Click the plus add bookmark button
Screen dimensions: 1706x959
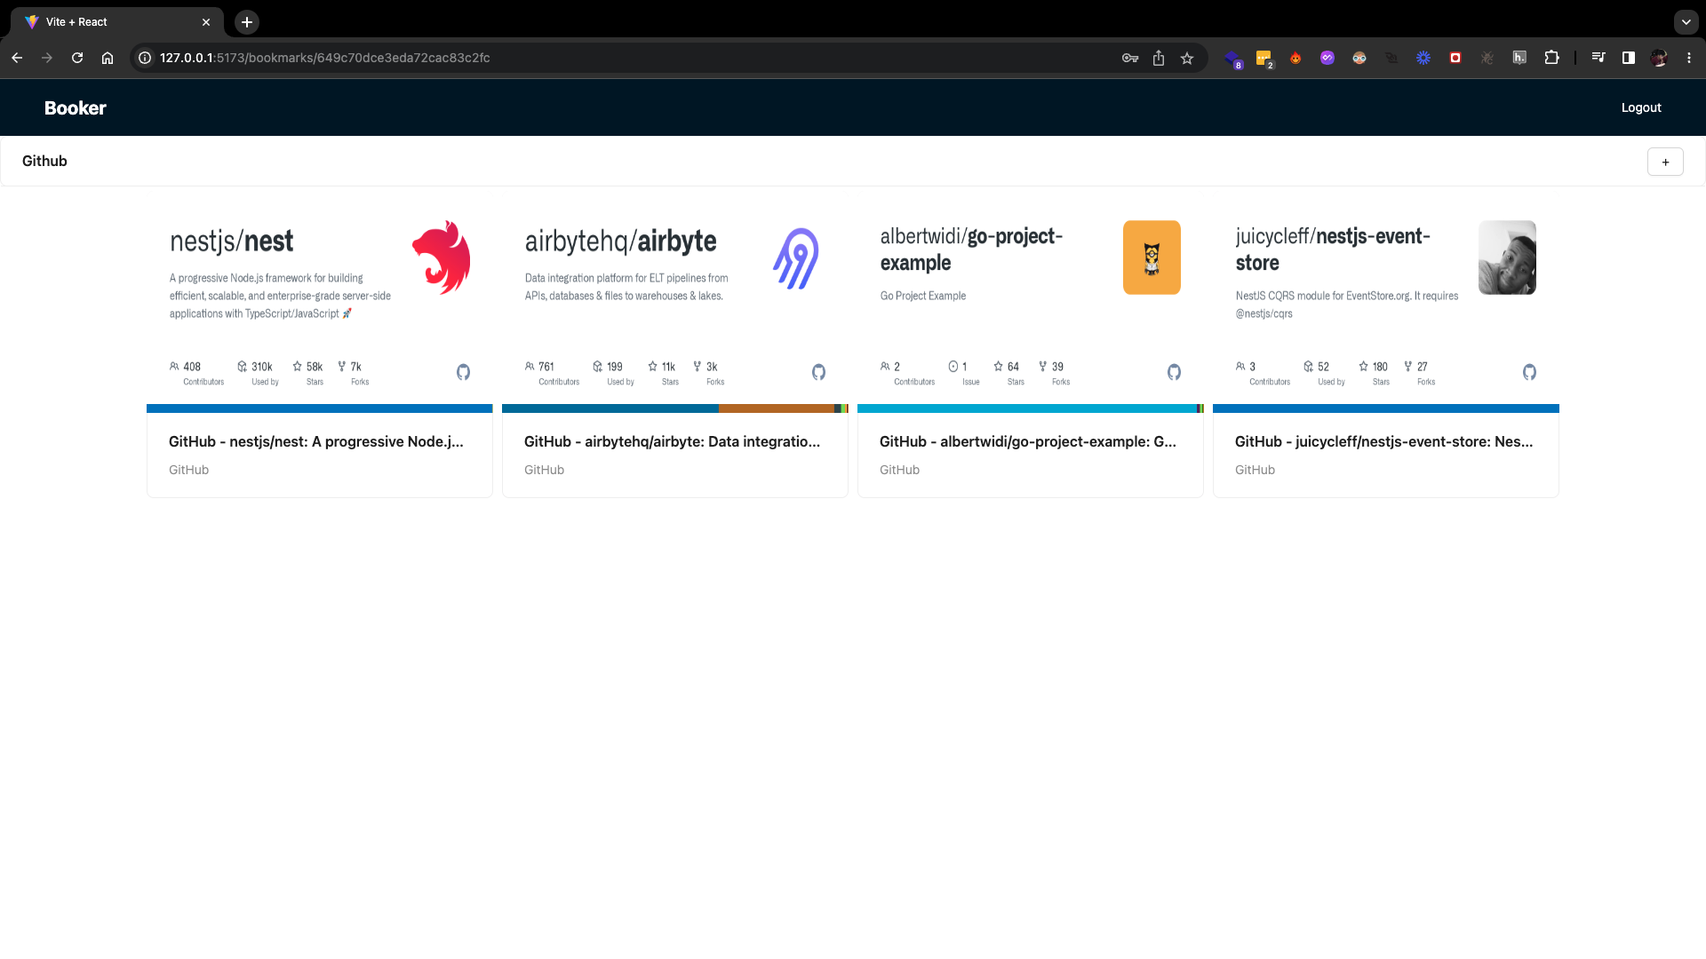(1665, 162)
